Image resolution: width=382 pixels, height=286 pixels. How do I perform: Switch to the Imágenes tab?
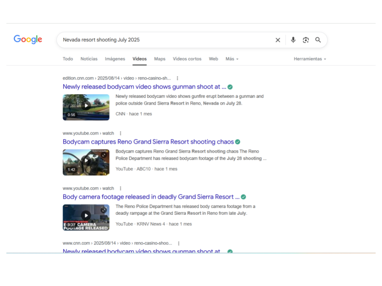(x=115, y=59)
